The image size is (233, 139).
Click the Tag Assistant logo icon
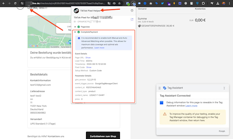[x=164, y=88]
